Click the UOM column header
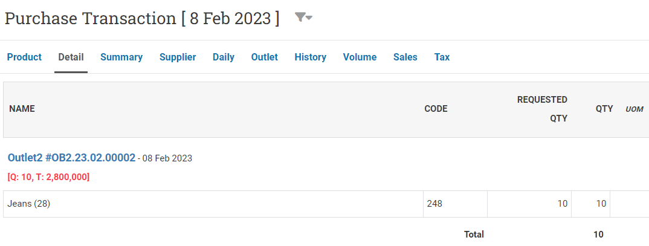This screenshot has width=649, height=246. (634, 109)
